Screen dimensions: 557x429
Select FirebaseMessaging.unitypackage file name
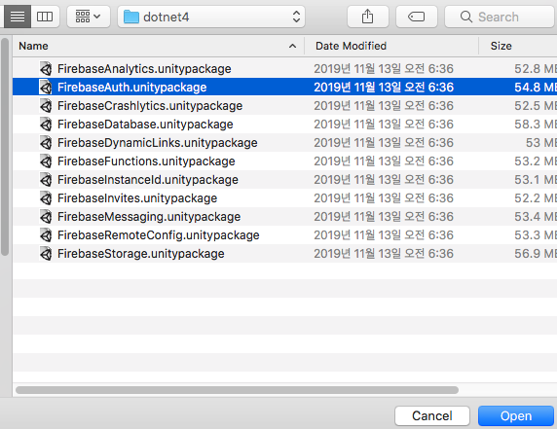(149, 217)
